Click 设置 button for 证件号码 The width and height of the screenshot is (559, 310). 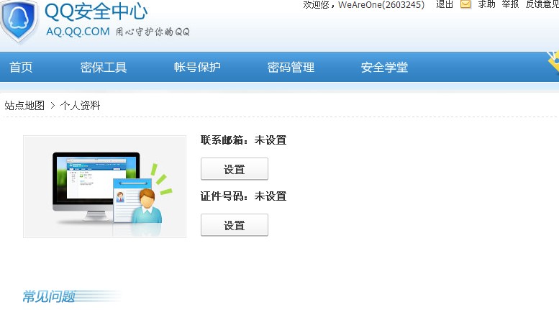click(x=235, y=225)
